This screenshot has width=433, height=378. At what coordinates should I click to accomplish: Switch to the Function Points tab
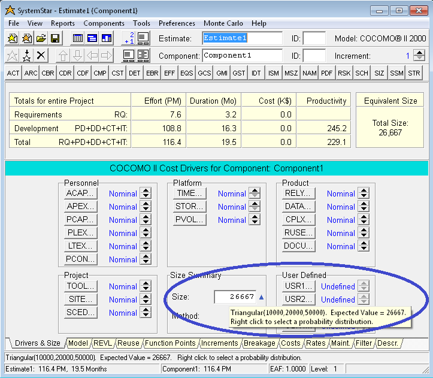pyautogui.click(x=170, y=343)
